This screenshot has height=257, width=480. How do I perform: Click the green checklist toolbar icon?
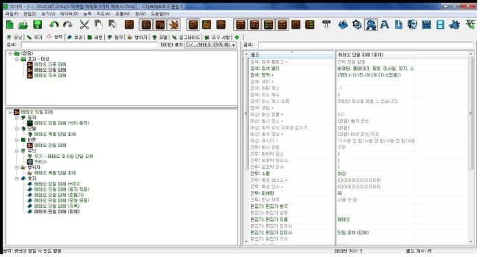click(x=310, y=25)
